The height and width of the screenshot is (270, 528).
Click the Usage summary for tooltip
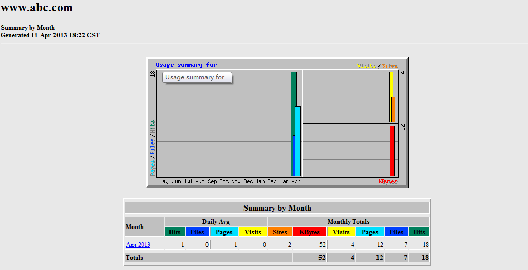click(x=197, y=77)
